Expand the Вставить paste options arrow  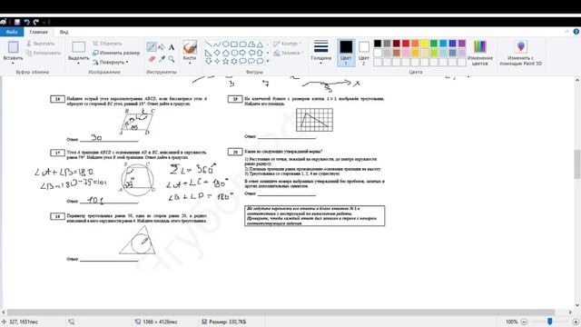(13, 64)
